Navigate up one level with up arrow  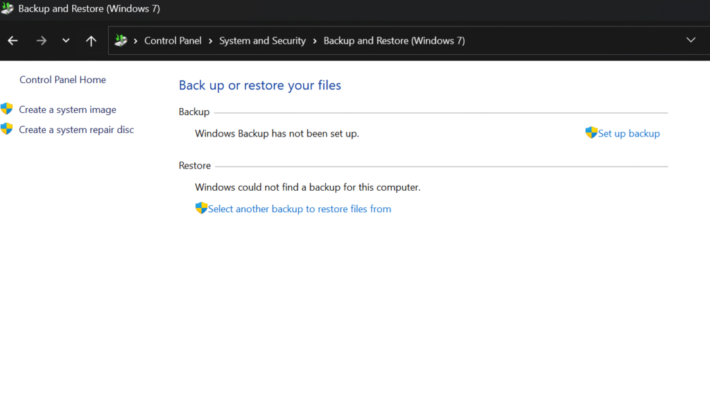point(91,41)
